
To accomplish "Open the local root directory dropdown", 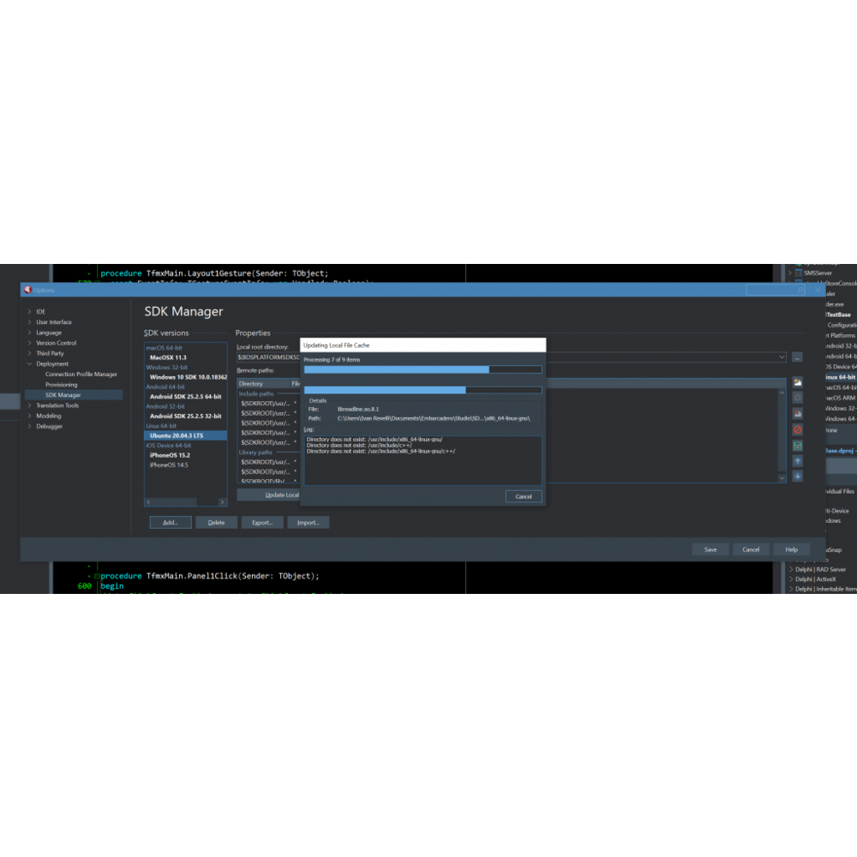I will (782, 357).
